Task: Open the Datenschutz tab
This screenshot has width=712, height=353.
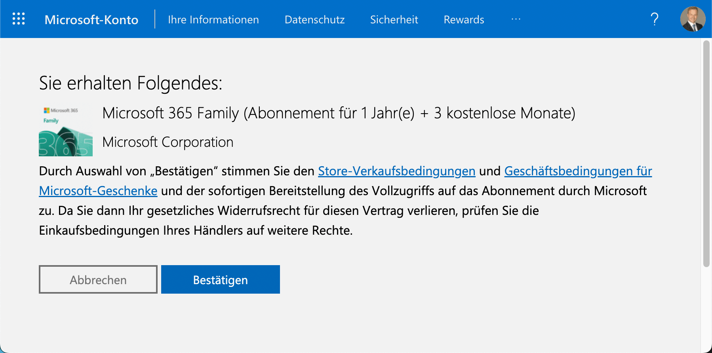Action: click(315, 19)
